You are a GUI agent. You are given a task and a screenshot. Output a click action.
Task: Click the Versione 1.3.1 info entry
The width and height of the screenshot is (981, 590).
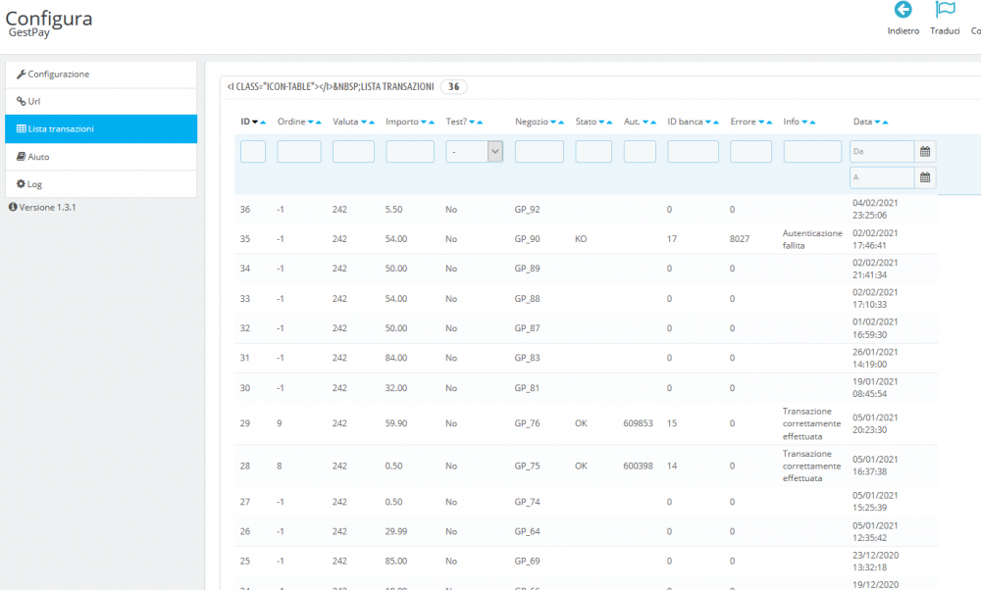(43, 209)
